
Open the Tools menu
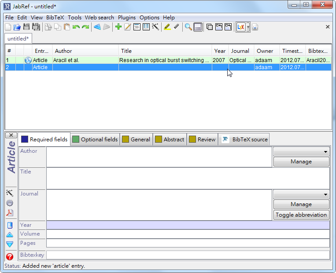point(74,18)
